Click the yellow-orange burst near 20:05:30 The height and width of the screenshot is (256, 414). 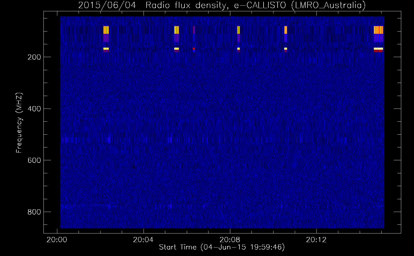click(177, 30)
